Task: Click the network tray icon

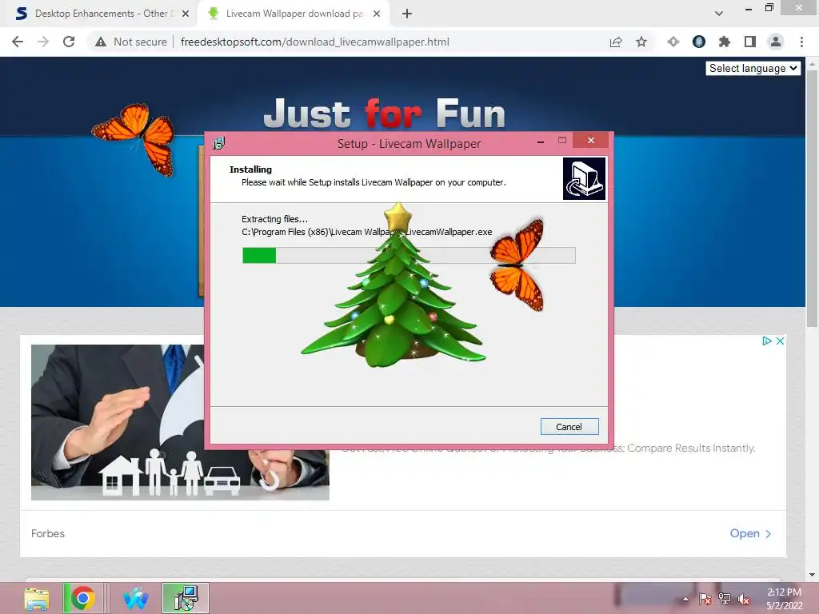Action: pos(724,599)
